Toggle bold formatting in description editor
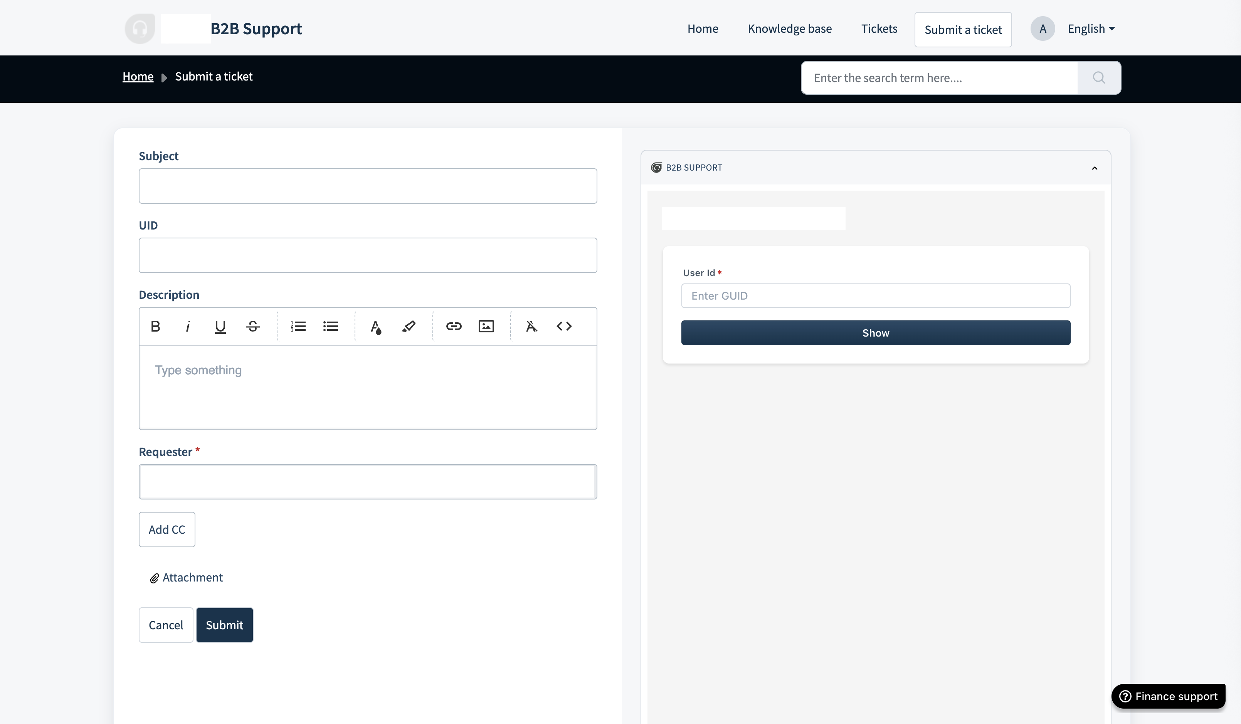 point(155,326)
